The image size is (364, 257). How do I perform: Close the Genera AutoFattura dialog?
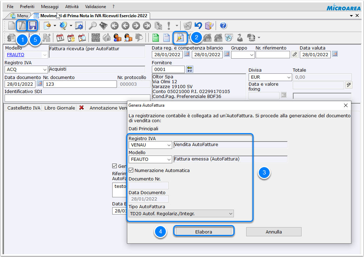346,105
